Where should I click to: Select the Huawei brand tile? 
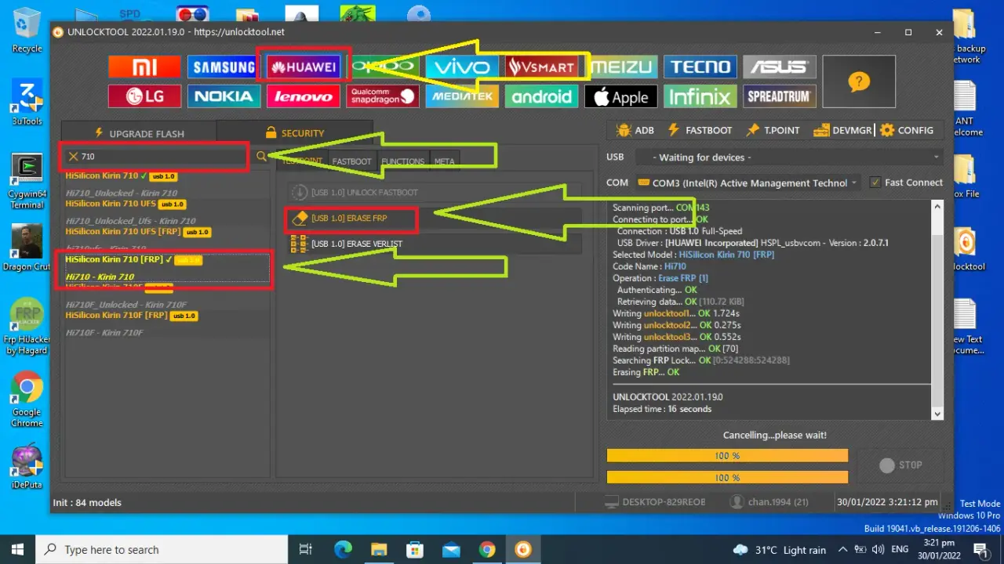click(x=304, y=67)
